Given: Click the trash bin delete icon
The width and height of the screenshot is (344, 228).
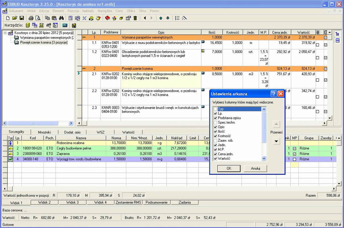Looking at the screenshot, I should point(135,18).
